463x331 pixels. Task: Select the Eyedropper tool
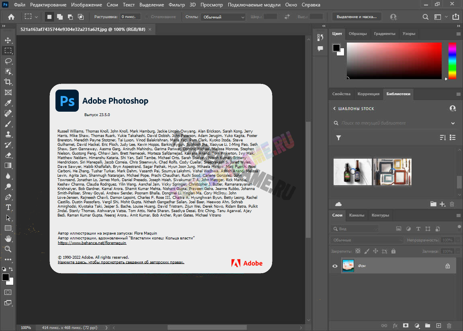[x=8, y=103]
